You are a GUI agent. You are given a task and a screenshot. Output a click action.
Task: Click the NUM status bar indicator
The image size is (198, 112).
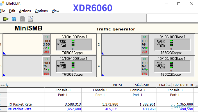point(117,85)
